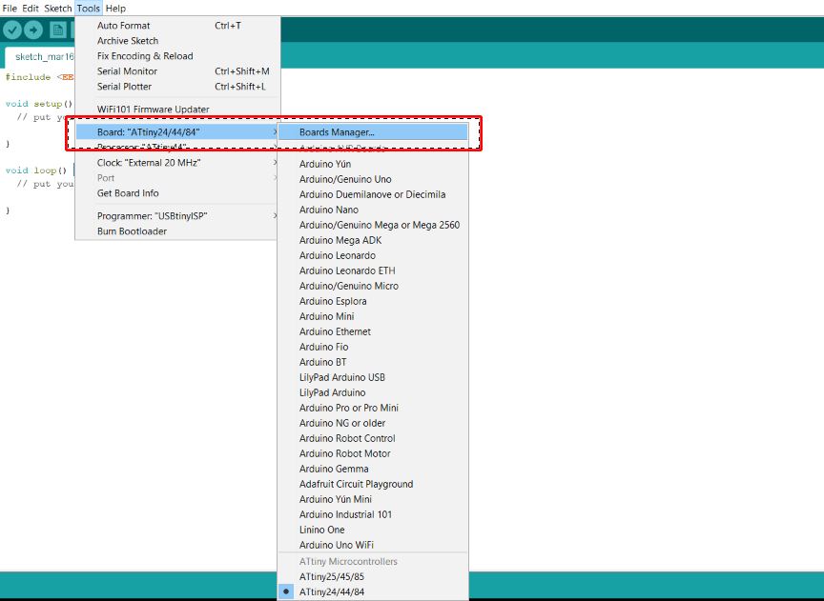The width and height of the screenshot is (824, 601).
Task: Click Get Board Info entry
Action: [177, 193]
